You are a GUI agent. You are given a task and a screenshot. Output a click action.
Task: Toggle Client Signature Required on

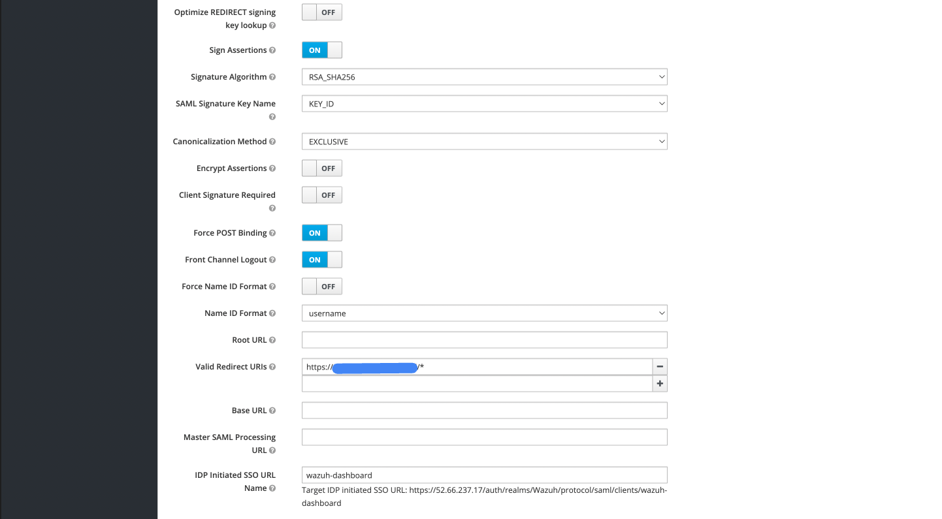(x=321, y=195)
